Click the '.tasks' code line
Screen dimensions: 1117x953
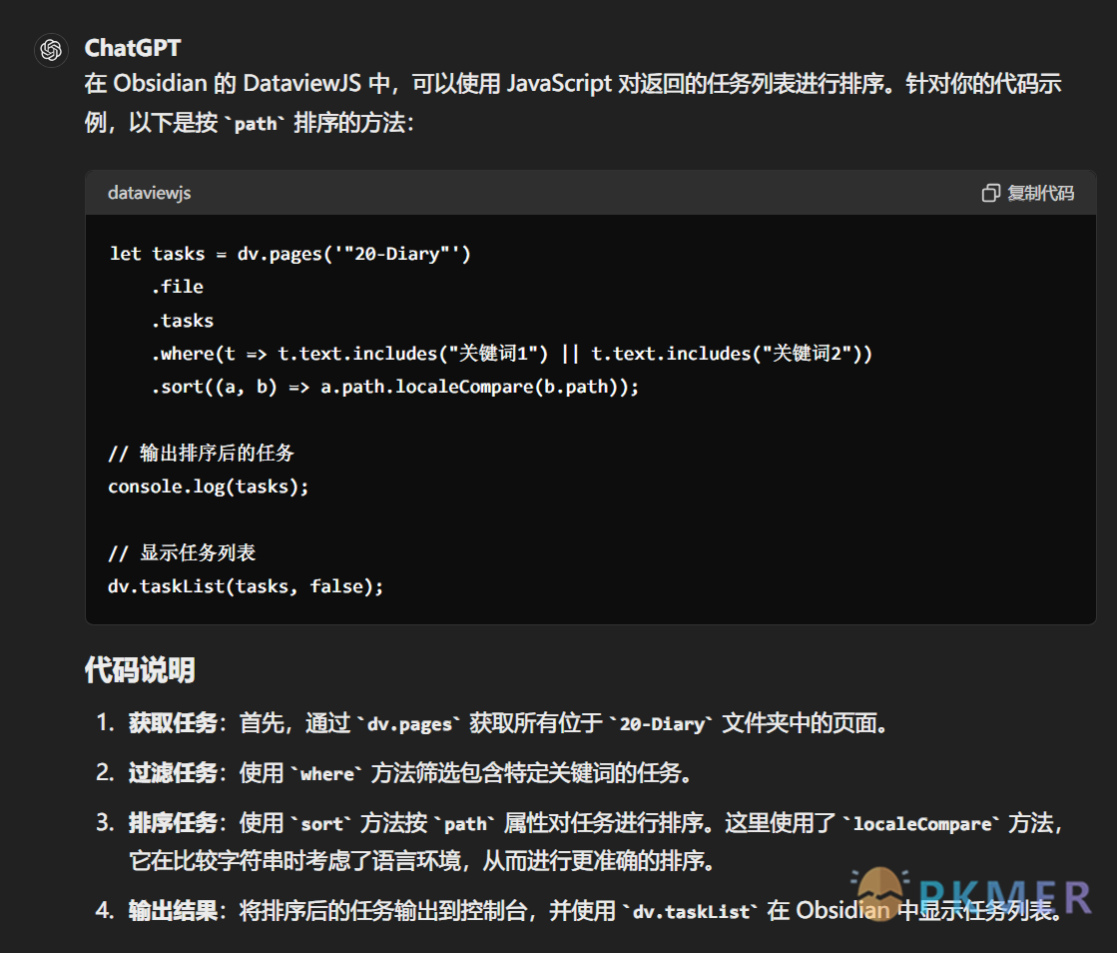tap(183, 321)
